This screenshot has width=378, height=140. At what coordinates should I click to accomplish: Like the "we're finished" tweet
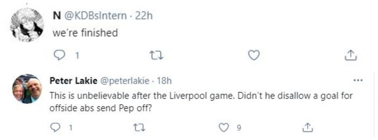click(x=254, y=55)
